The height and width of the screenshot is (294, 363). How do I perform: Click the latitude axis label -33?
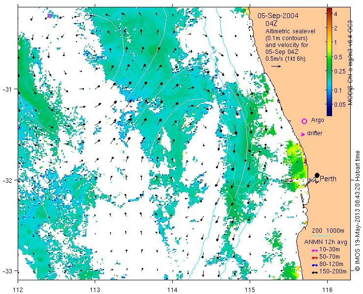(x=7, y=270)
